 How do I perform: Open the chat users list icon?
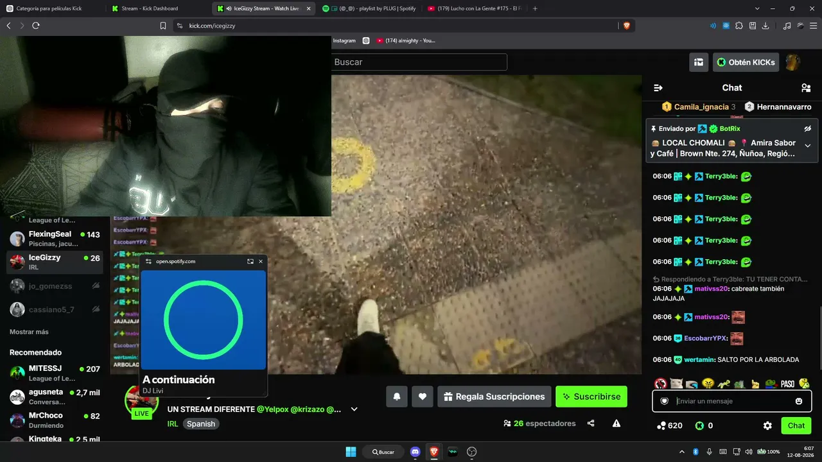point(806,88)
